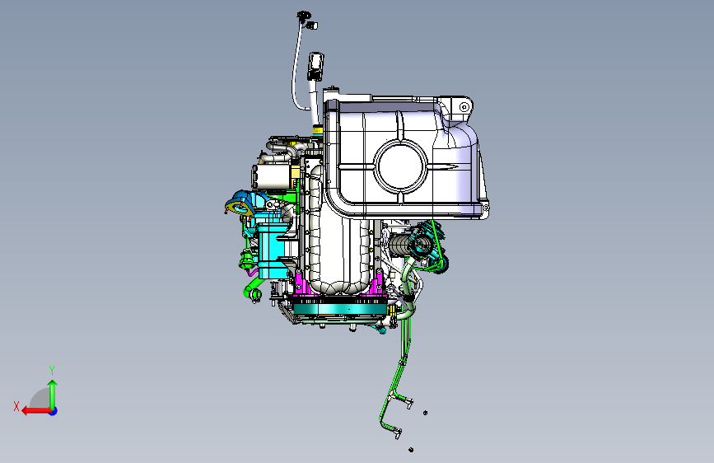Screen dimensions: 714x463
Task: Select the grey corrugated hose
Action: [399, 246]
